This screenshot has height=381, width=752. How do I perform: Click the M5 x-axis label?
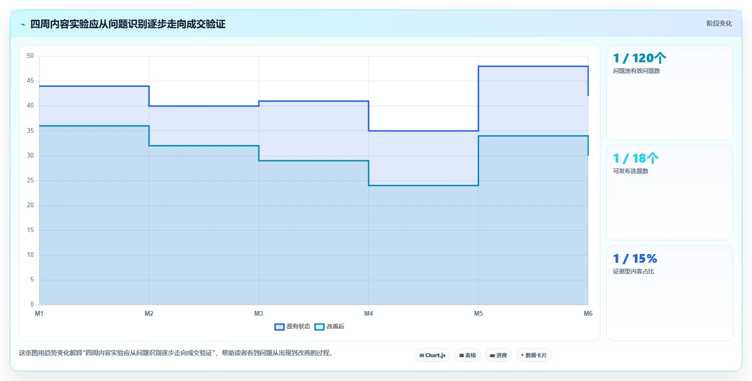click(x=478, y=314)
